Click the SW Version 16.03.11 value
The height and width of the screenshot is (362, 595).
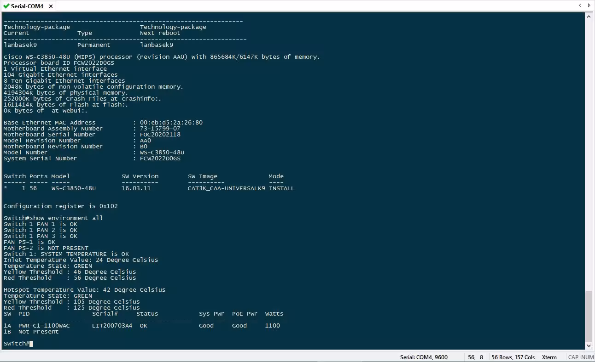tap(136, 188)
